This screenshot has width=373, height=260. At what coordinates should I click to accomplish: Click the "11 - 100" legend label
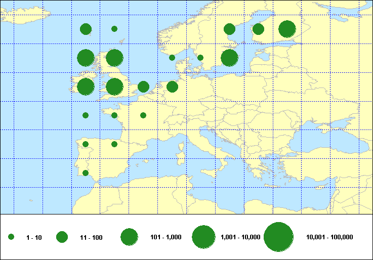(91, 237)
